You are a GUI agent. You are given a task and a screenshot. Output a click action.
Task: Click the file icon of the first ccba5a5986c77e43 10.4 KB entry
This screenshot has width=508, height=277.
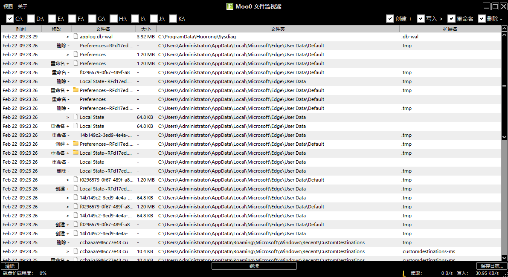(76, 251)
